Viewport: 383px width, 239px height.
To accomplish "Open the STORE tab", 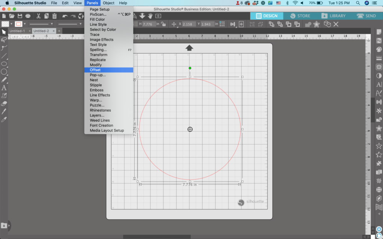I will tap(300, 16).
